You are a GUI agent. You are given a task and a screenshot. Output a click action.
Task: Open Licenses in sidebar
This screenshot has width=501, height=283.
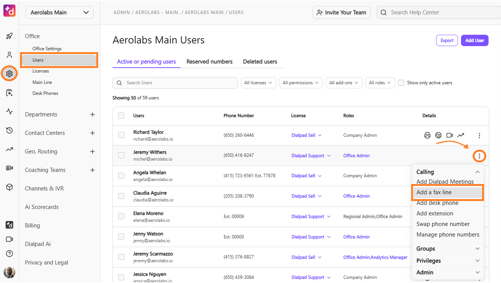coord(41,71)
